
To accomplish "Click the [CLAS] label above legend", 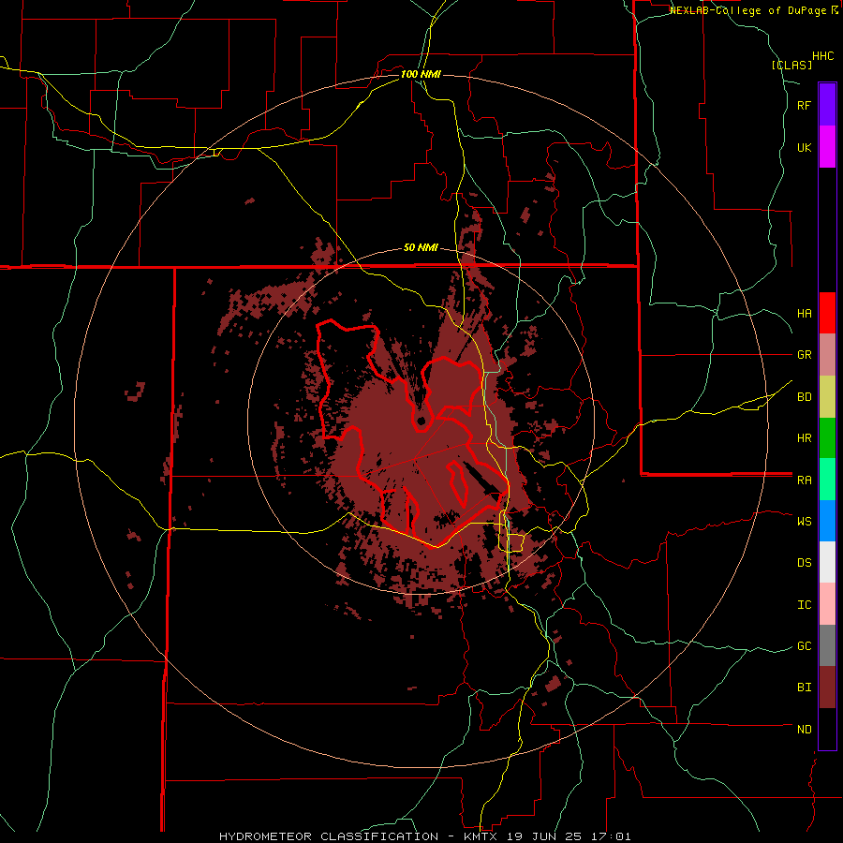I will point(791,65).
